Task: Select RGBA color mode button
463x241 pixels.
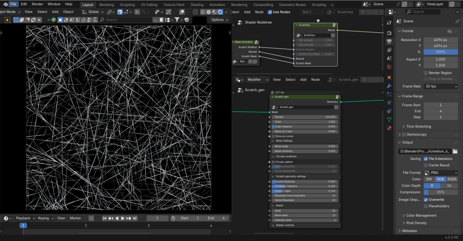Action: [452, 179]
